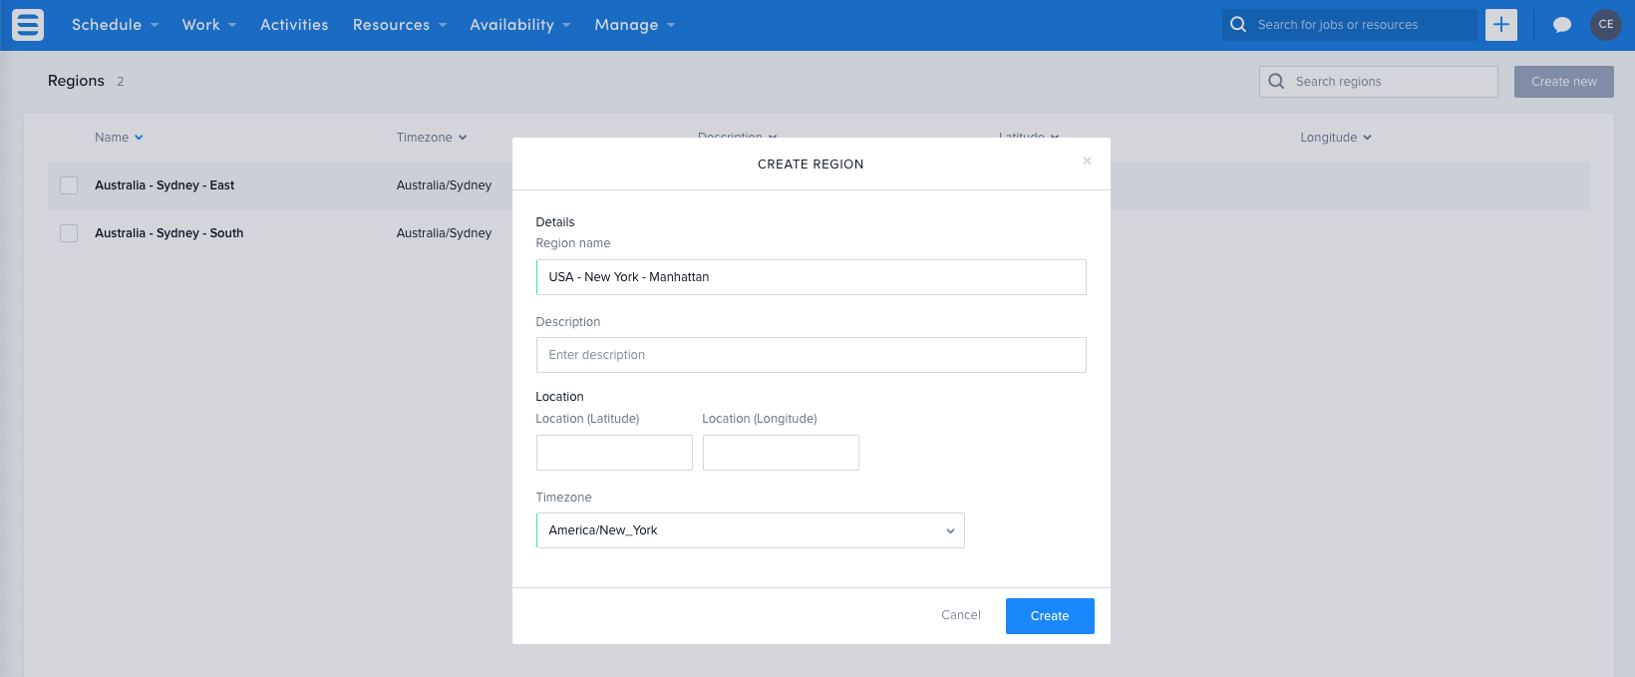Open the CE user avatar menu
This screenshot has width=1635, height=677.
tap(1605, 25)
